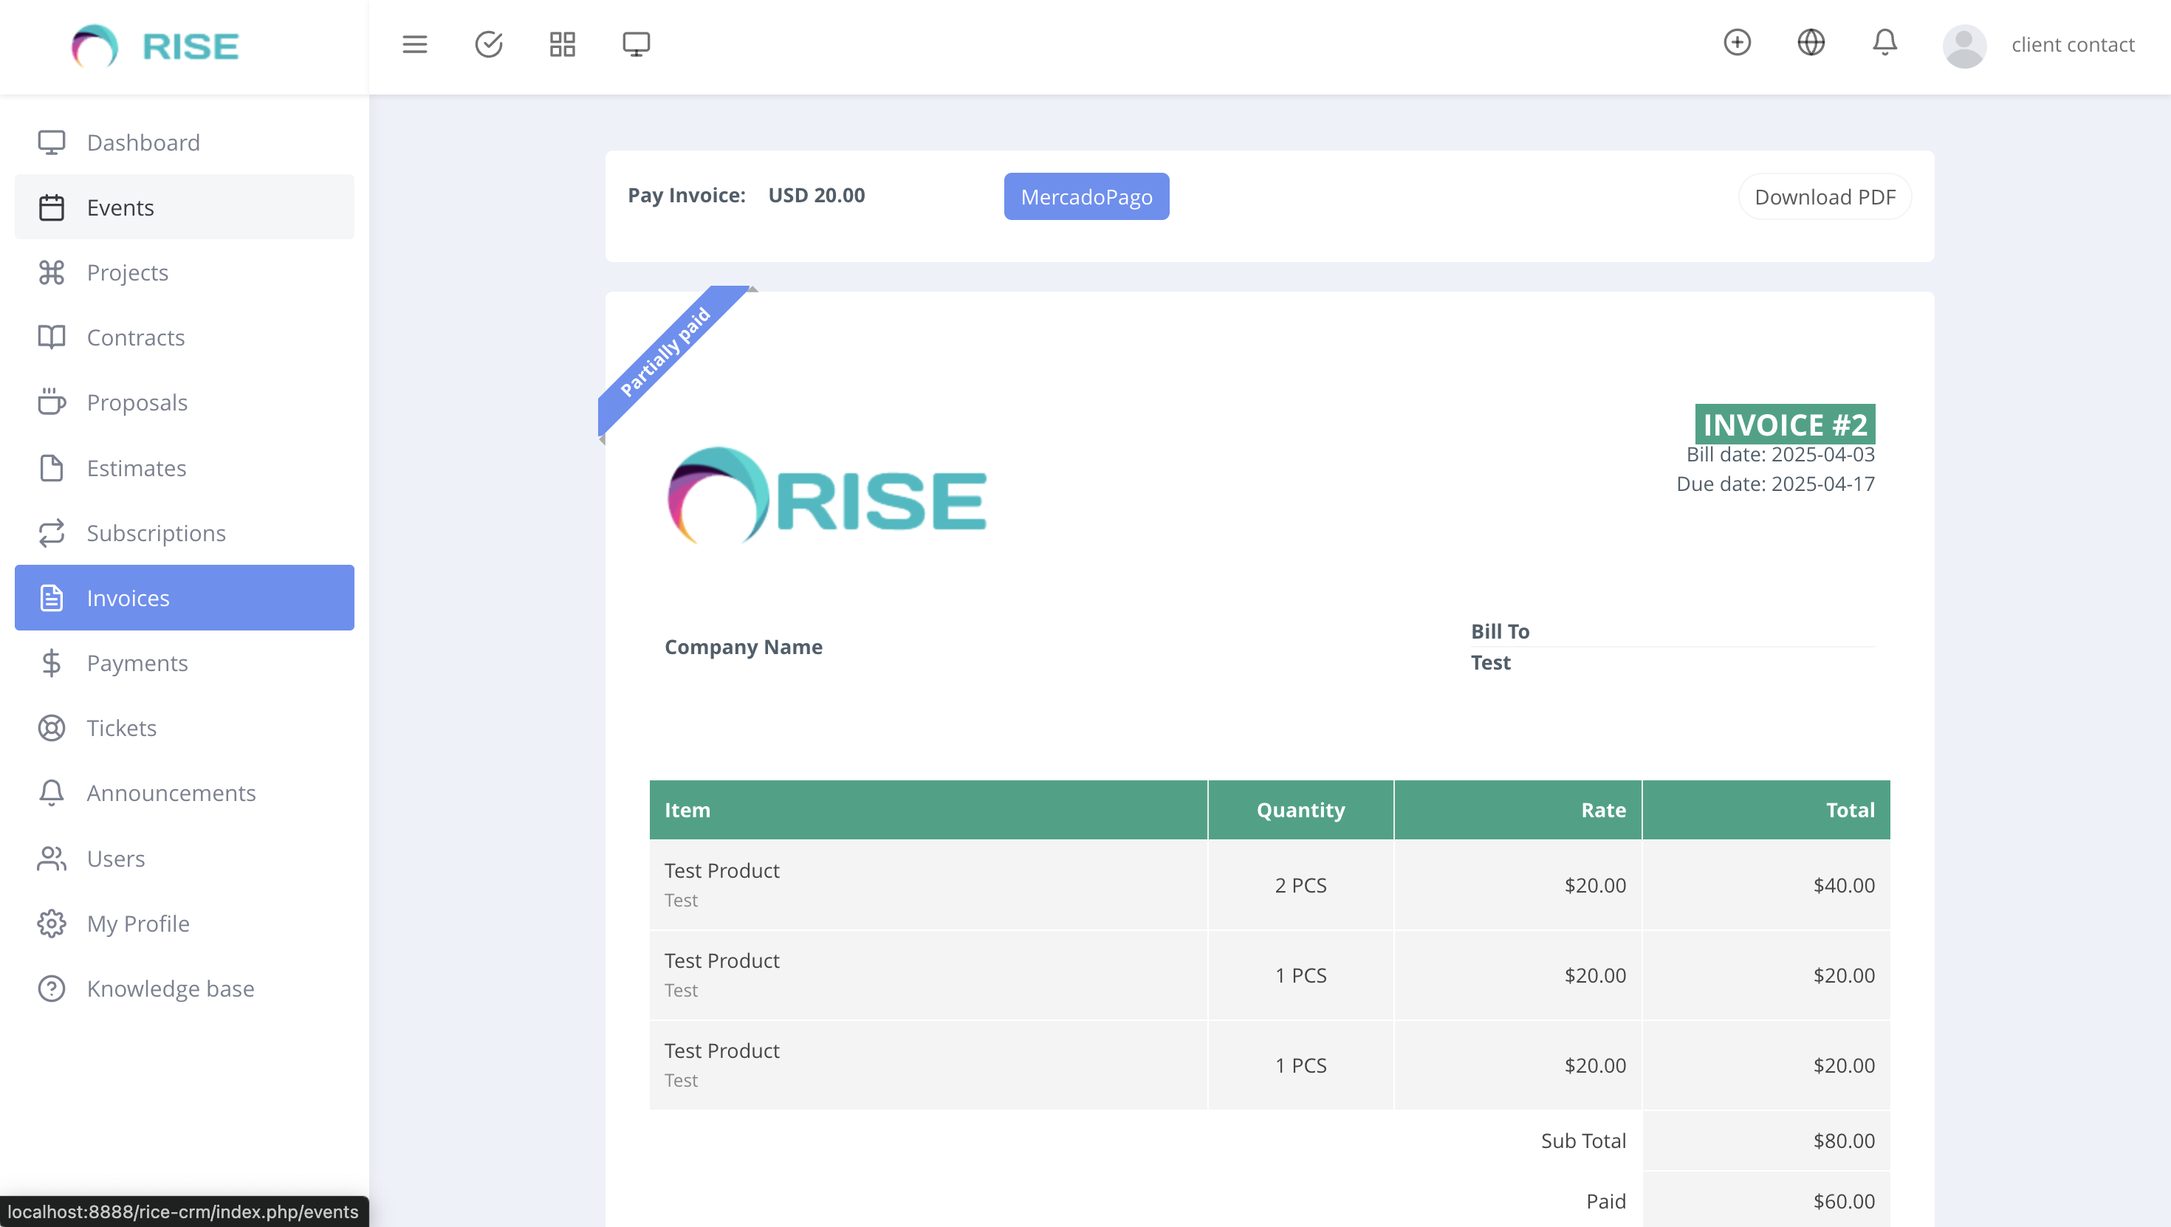Screen dimensions: 2171x1227
Task: Click the RISE logo in the top left
Action: click(155, 46)
